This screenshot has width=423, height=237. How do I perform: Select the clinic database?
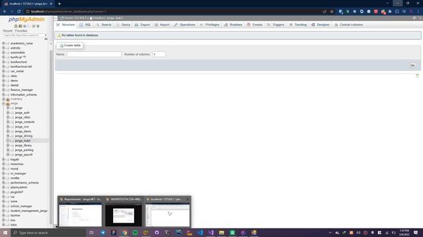coord(14,76)
